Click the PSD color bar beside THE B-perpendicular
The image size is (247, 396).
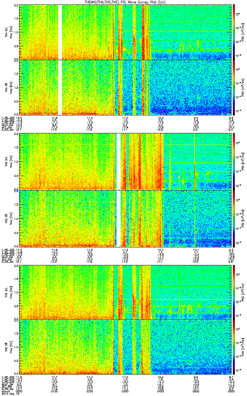[234, 292]
